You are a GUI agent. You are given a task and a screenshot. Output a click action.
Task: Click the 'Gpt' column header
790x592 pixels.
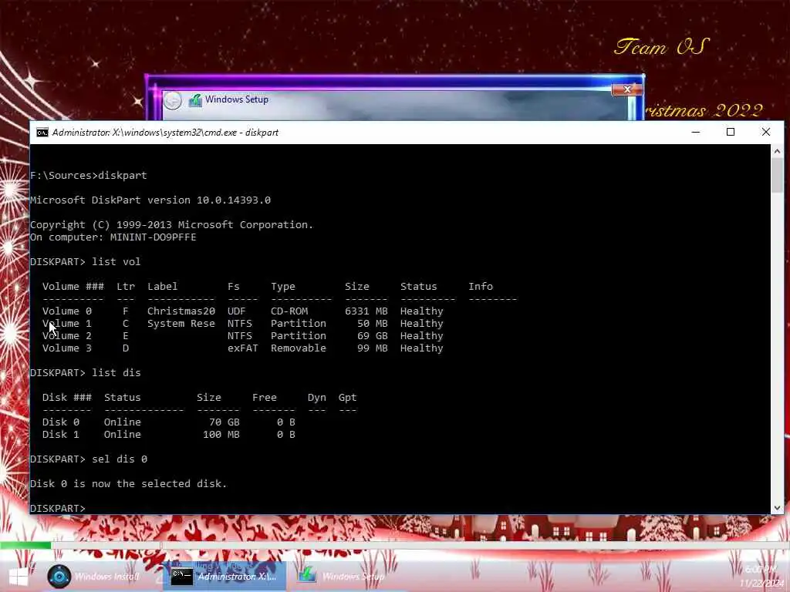coord(348,397)
